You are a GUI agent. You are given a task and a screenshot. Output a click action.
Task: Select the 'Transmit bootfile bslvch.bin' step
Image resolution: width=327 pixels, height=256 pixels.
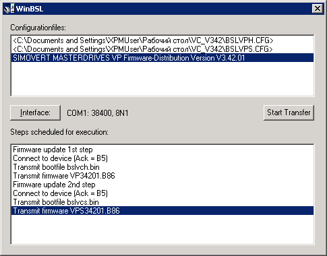[x=162, y=167]
